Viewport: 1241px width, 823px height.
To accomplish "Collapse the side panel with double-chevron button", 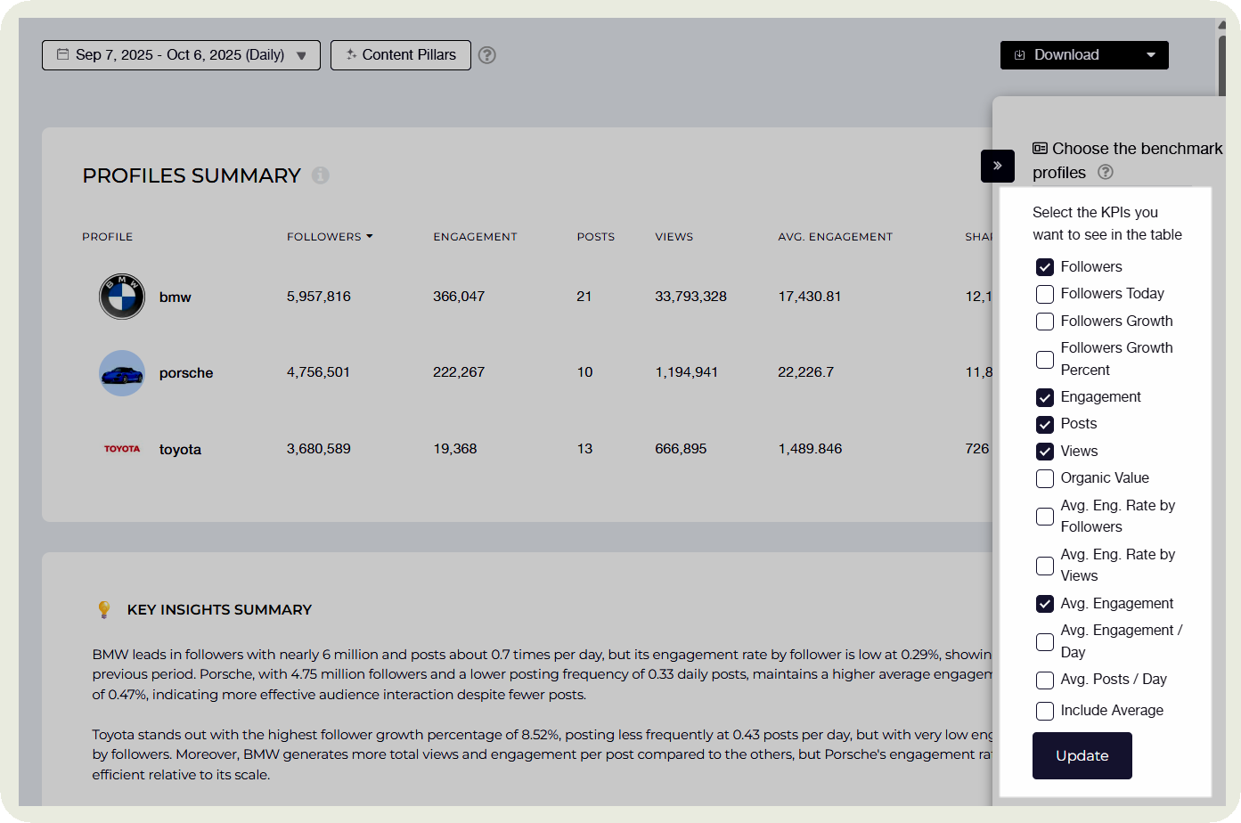I will click(x=997, y=166).
